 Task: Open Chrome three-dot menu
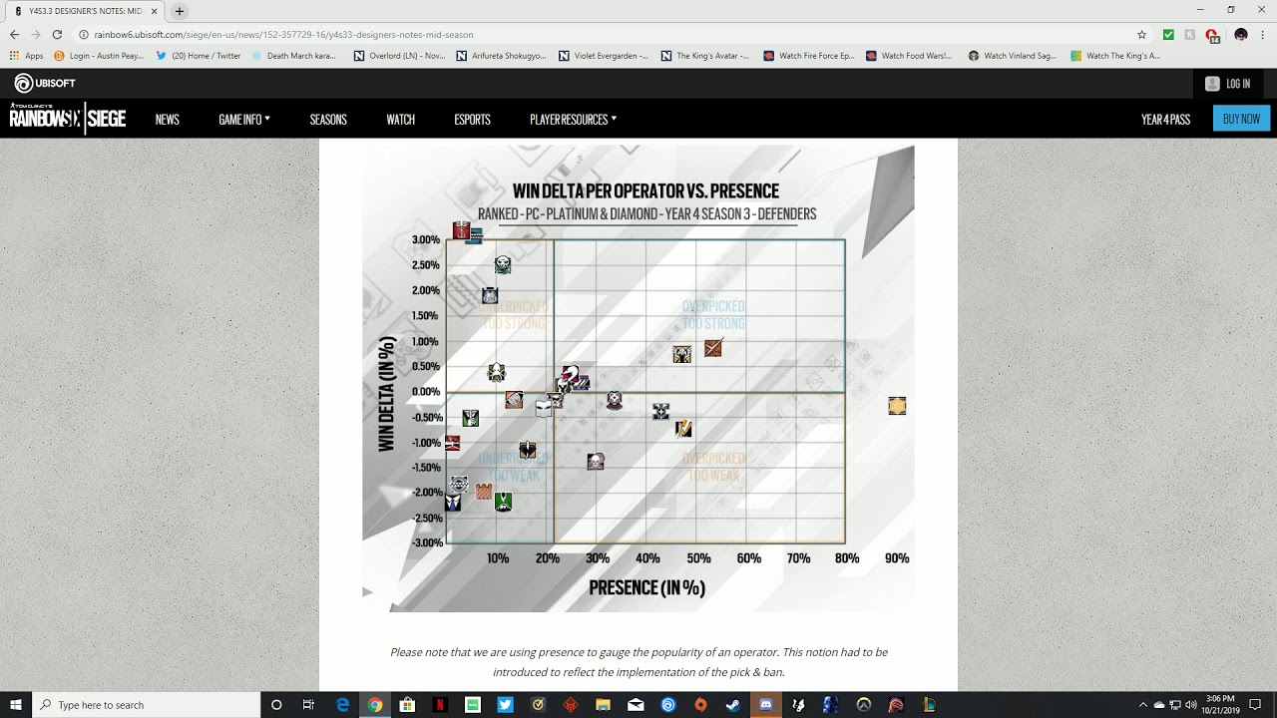coord(1262,34)
